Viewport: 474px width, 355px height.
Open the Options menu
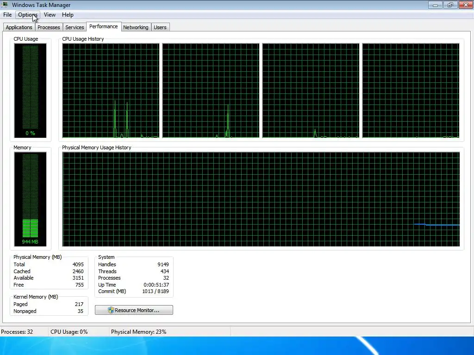(27, 15)
